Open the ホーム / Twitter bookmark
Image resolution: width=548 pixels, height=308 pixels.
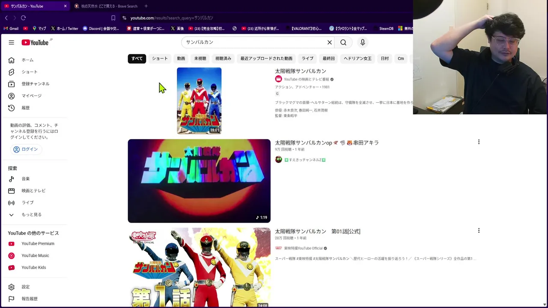click(65, 29)
